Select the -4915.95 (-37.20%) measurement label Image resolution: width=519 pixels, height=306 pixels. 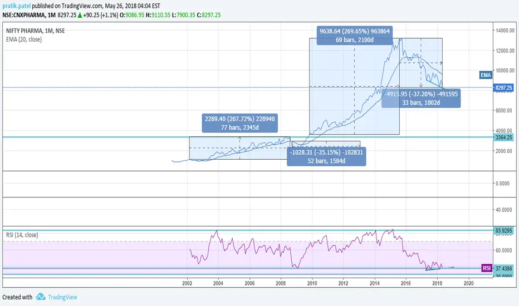421,98
